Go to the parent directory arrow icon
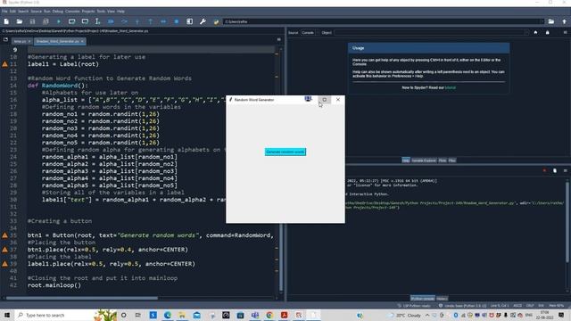This screenshot has width=571, height=321. tap(564, 21)
